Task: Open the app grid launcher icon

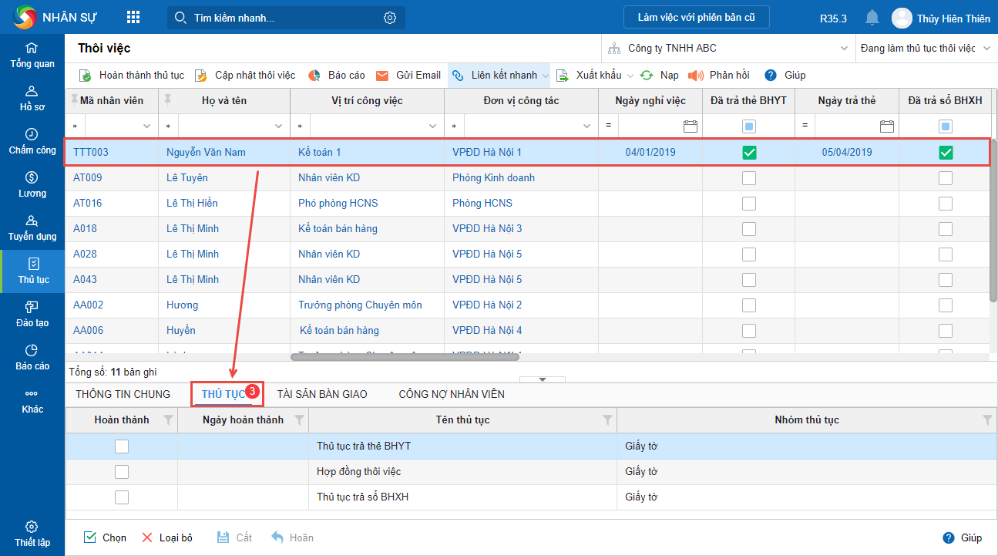Action: [133, 18]
